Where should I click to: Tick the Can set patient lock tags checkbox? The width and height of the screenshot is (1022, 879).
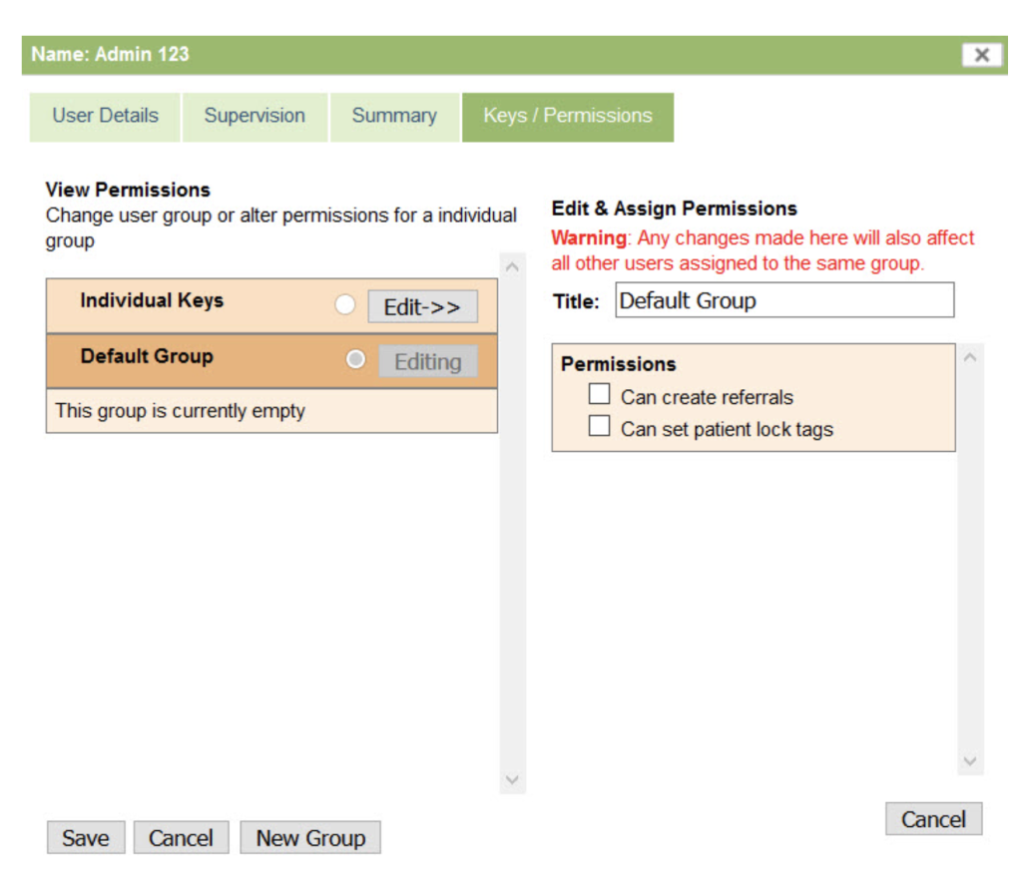tap(599, 427)
